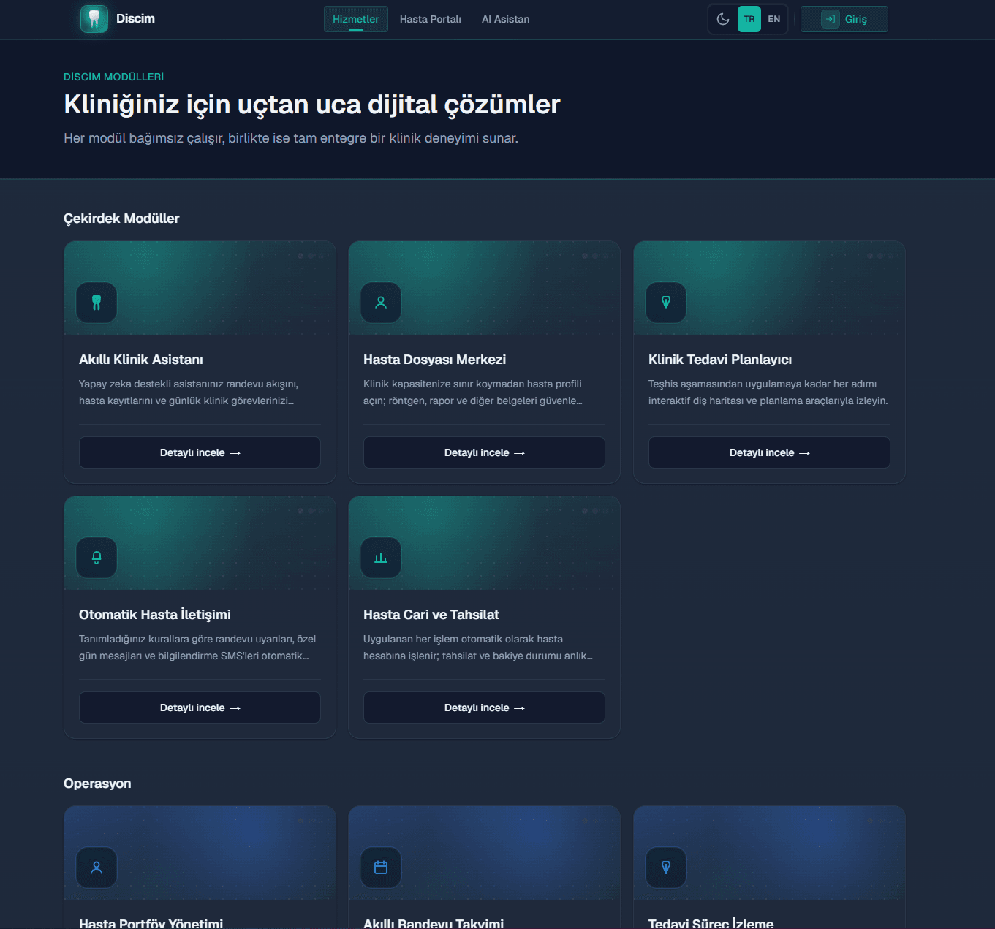This screenshot has width=995, height=929.
Task: Select the Akıllı Klinik Asistanı card title
Action: click(141, 360)
